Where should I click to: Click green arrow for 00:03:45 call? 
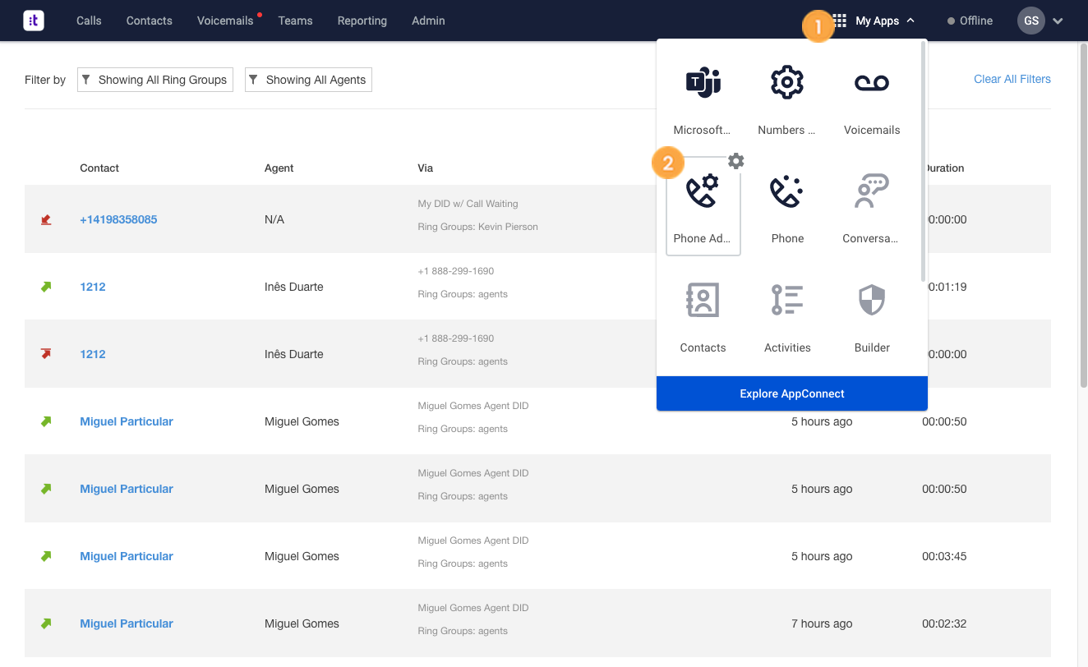point(46,556)
